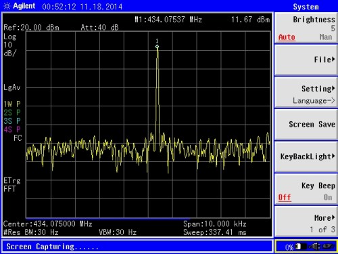Select the yellow 1W P trace indicator

coord(12,104)
